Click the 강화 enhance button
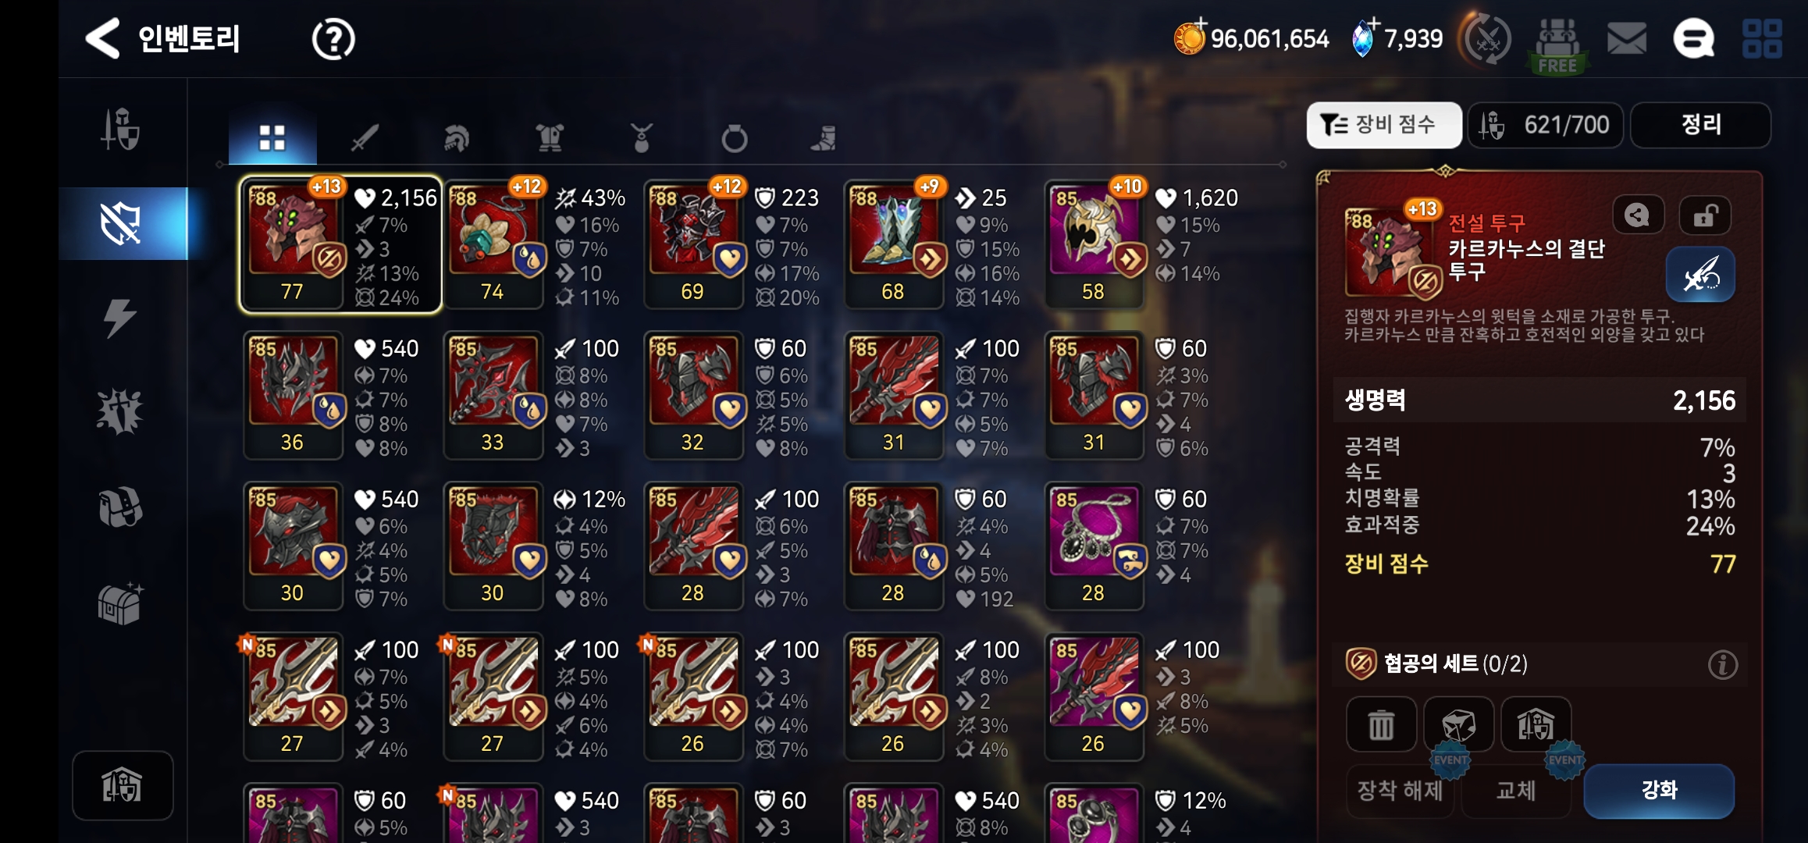 (1659, 790)
